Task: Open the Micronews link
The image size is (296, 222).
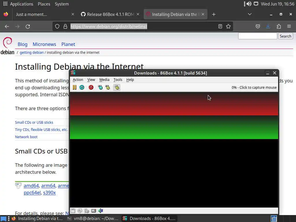Action: 44,44
